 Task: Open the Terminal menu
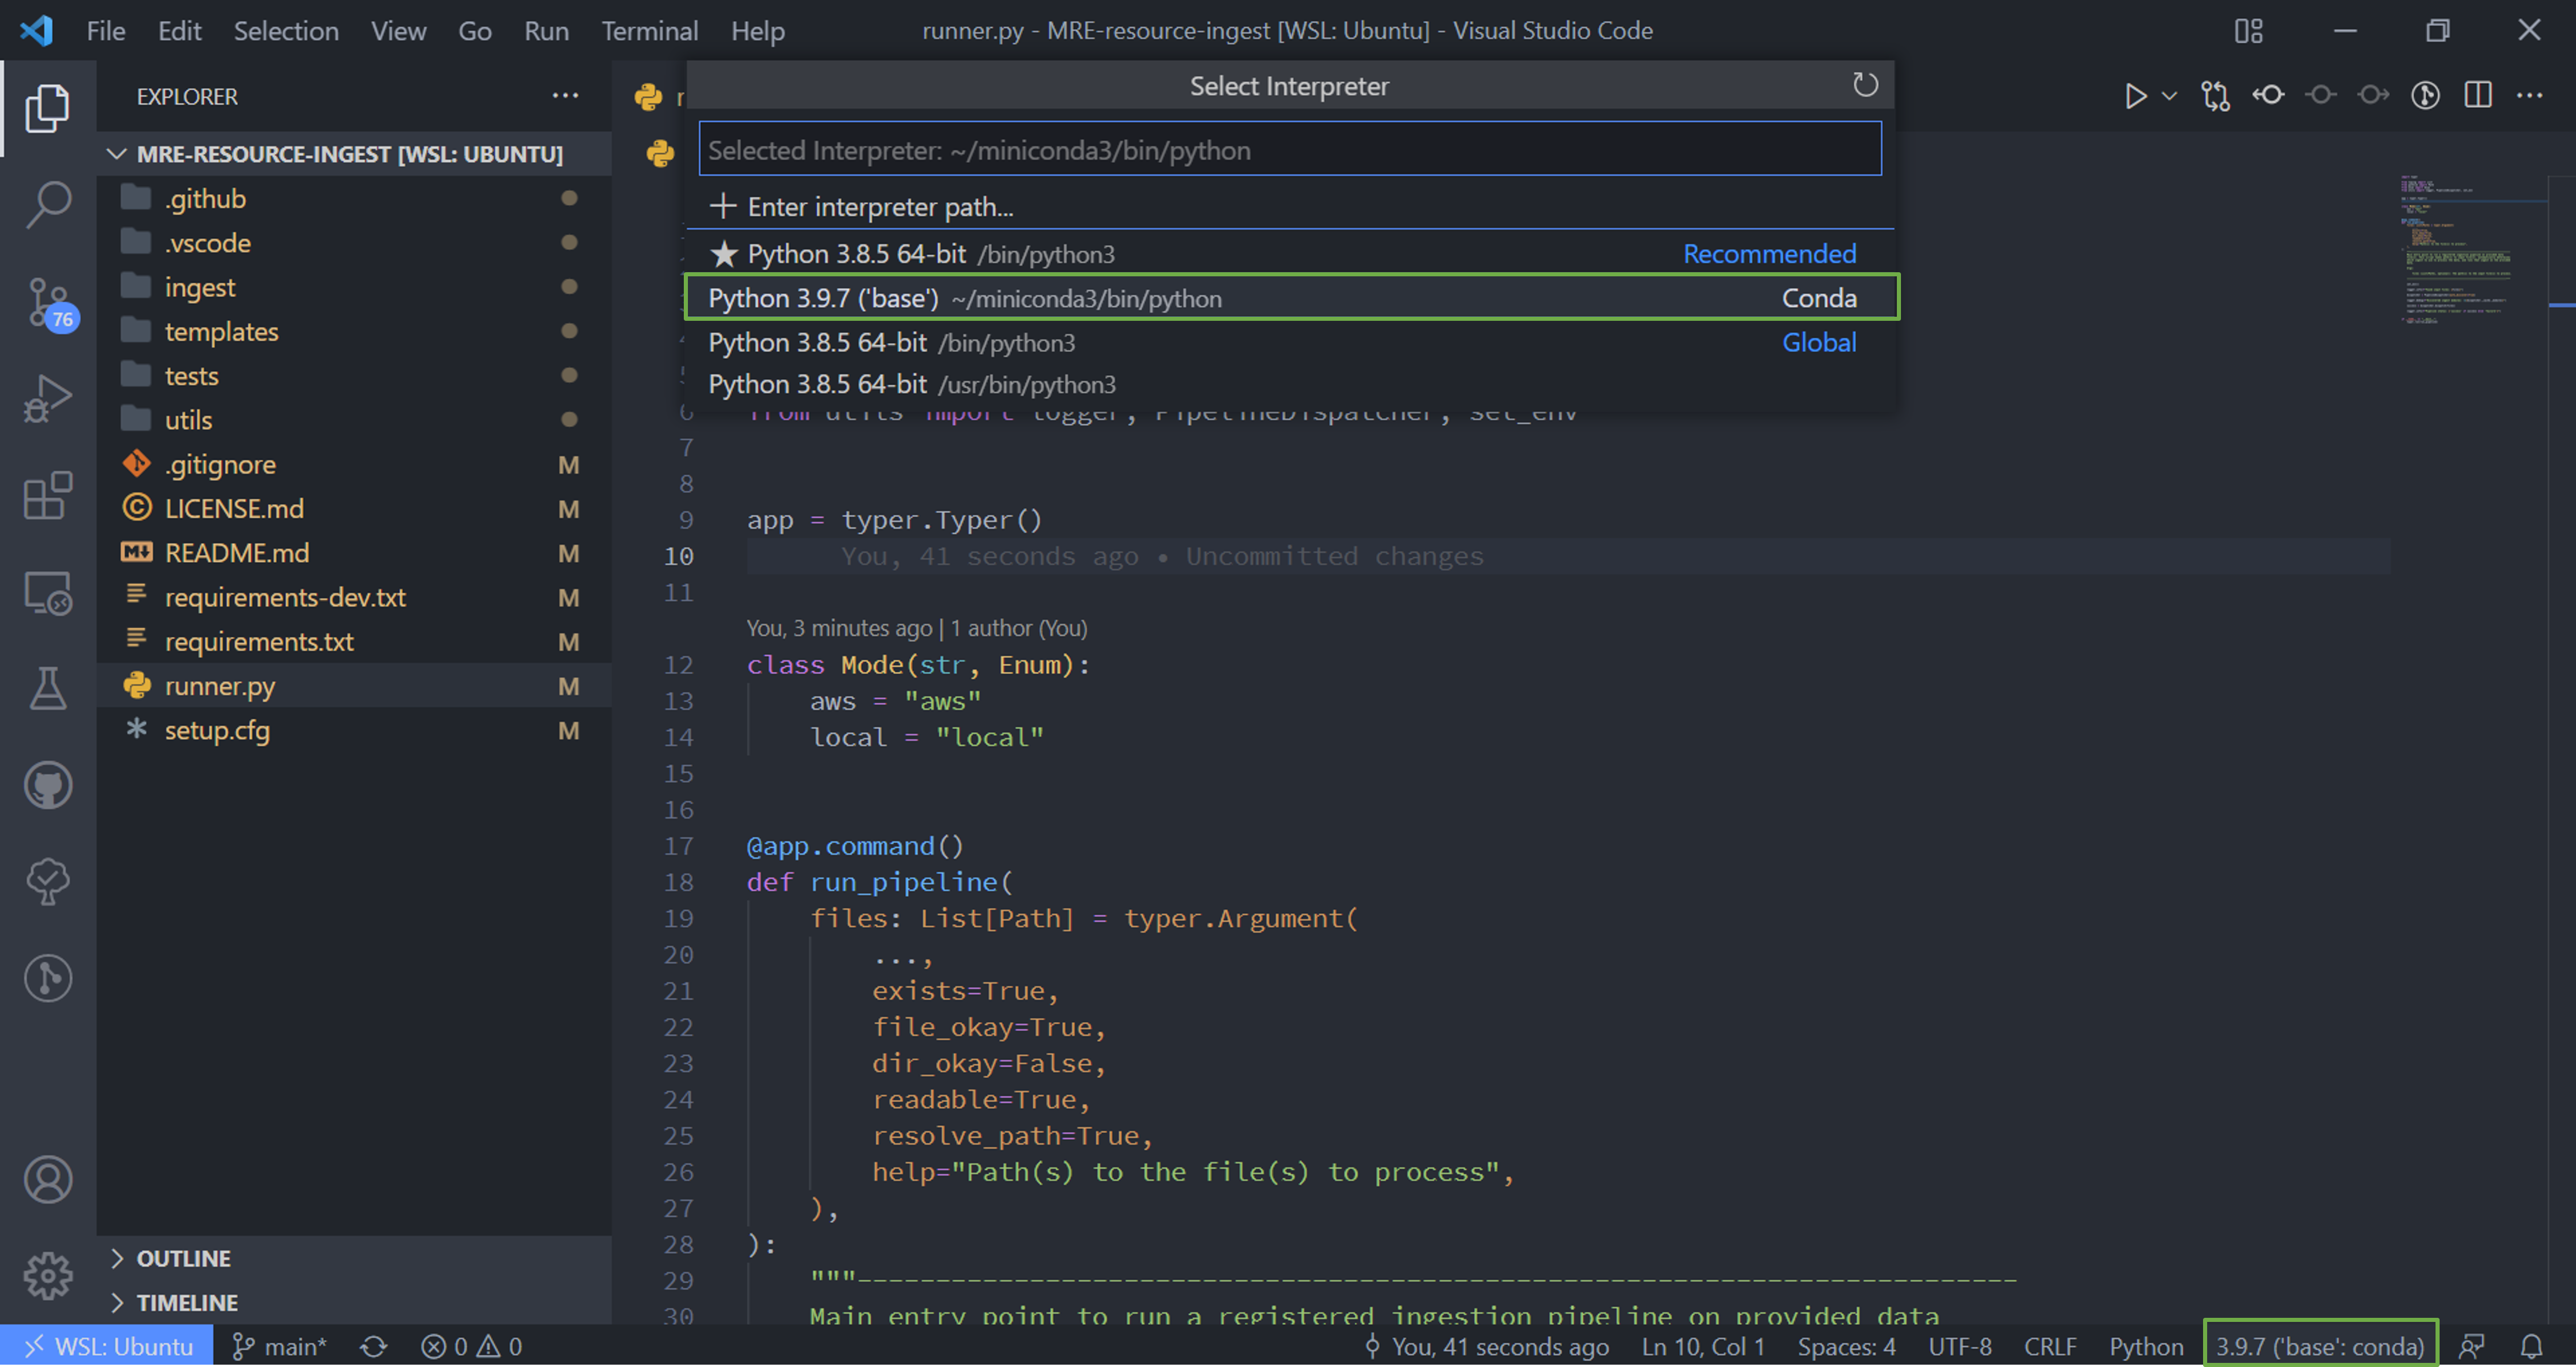tap(650, 31)
